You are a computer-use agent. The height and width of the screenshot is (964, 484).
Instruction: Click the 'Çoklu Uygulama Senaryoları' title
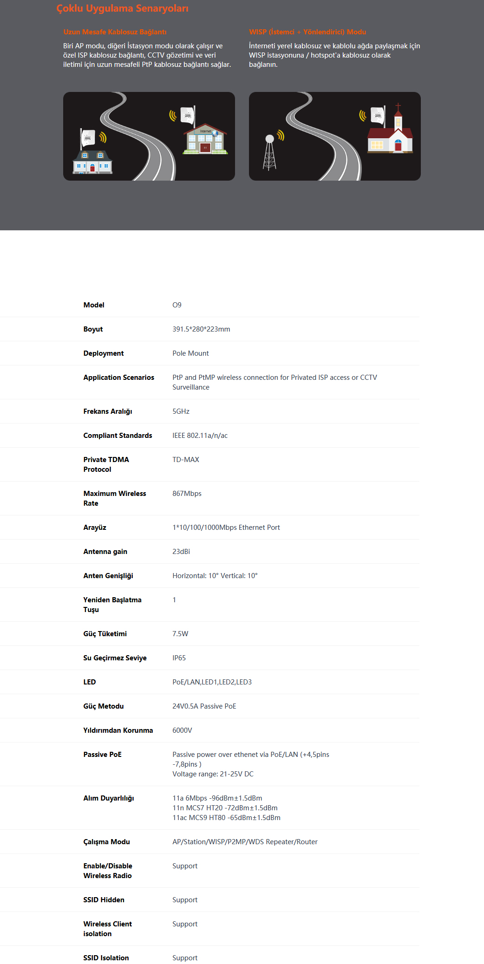pyautogui.click(x=122, y=8)
